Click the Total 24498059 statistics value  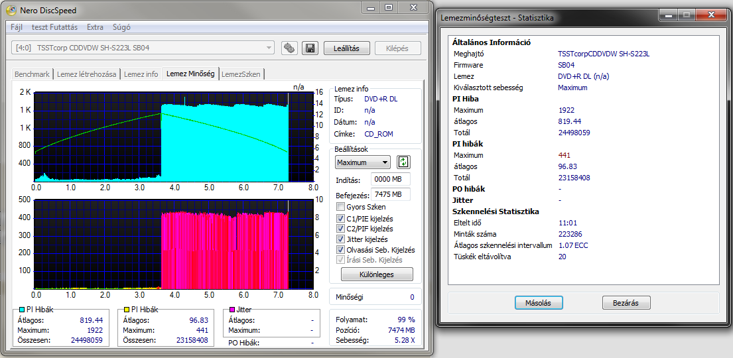coord(574,133)
